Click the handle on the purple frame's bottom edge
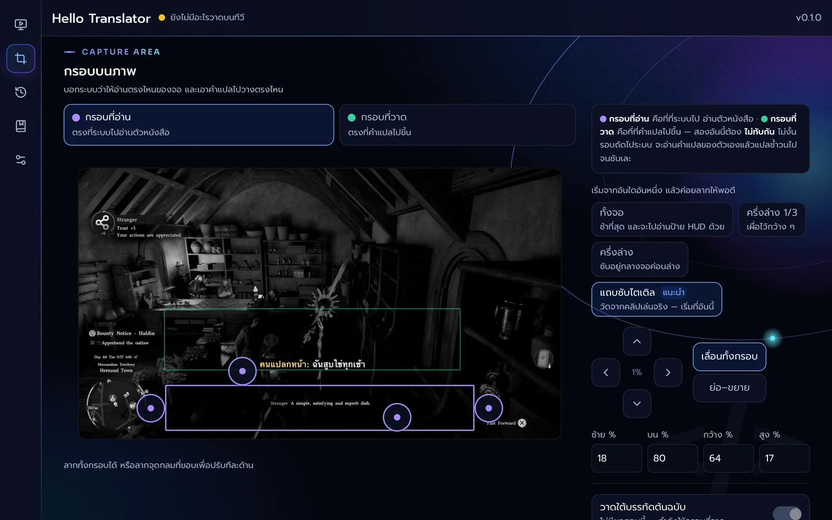This screenshot has width=832, height=520. tap(397, 417)
